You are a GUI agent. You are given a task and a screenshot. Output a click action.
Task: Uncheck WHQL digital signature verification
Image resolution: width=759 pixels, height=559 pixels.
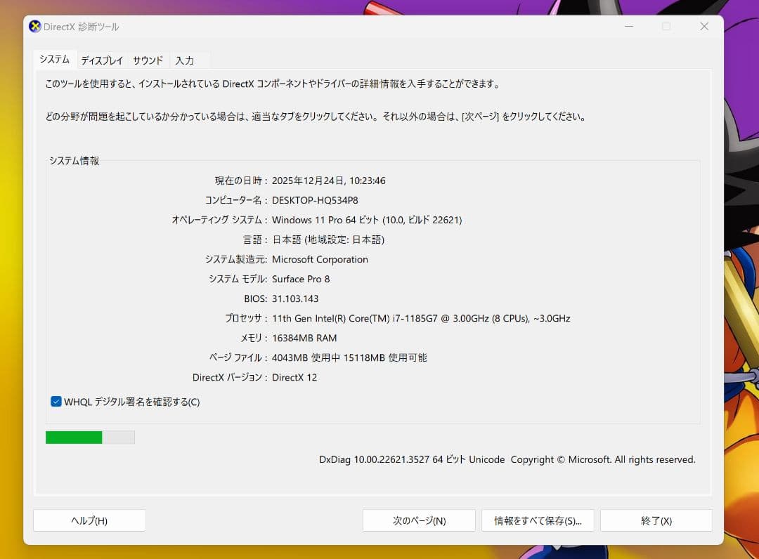(56, 402)
